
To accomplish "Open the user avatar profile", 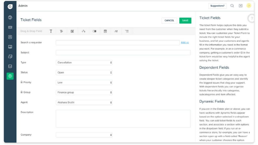I will point(249,6).
